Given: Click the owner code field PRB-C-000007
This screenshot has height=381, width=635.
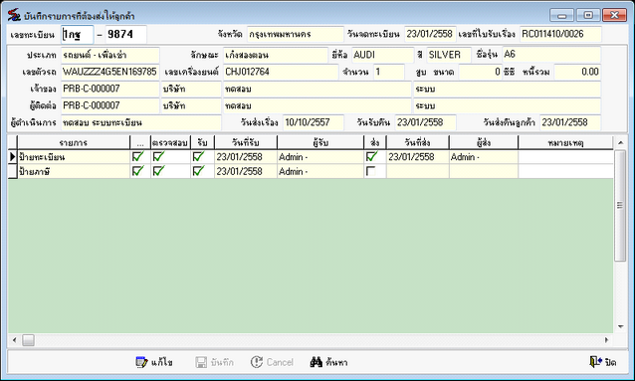Looking at the screenshot, I should tap(110, 90).
